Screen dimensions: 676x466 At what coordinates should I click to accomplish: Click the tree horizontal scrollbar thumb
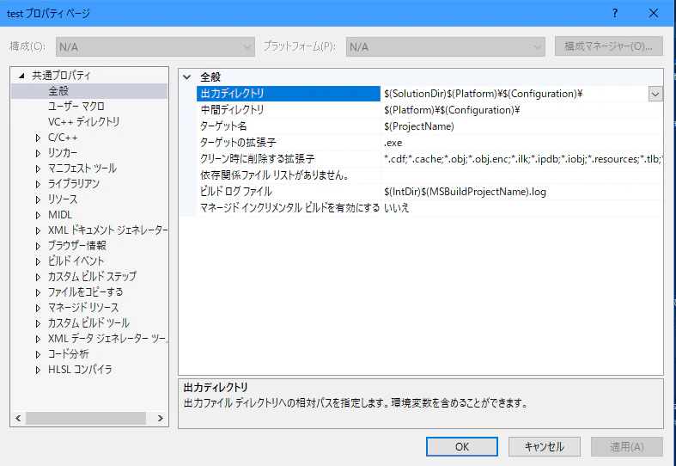coord(86,418)
